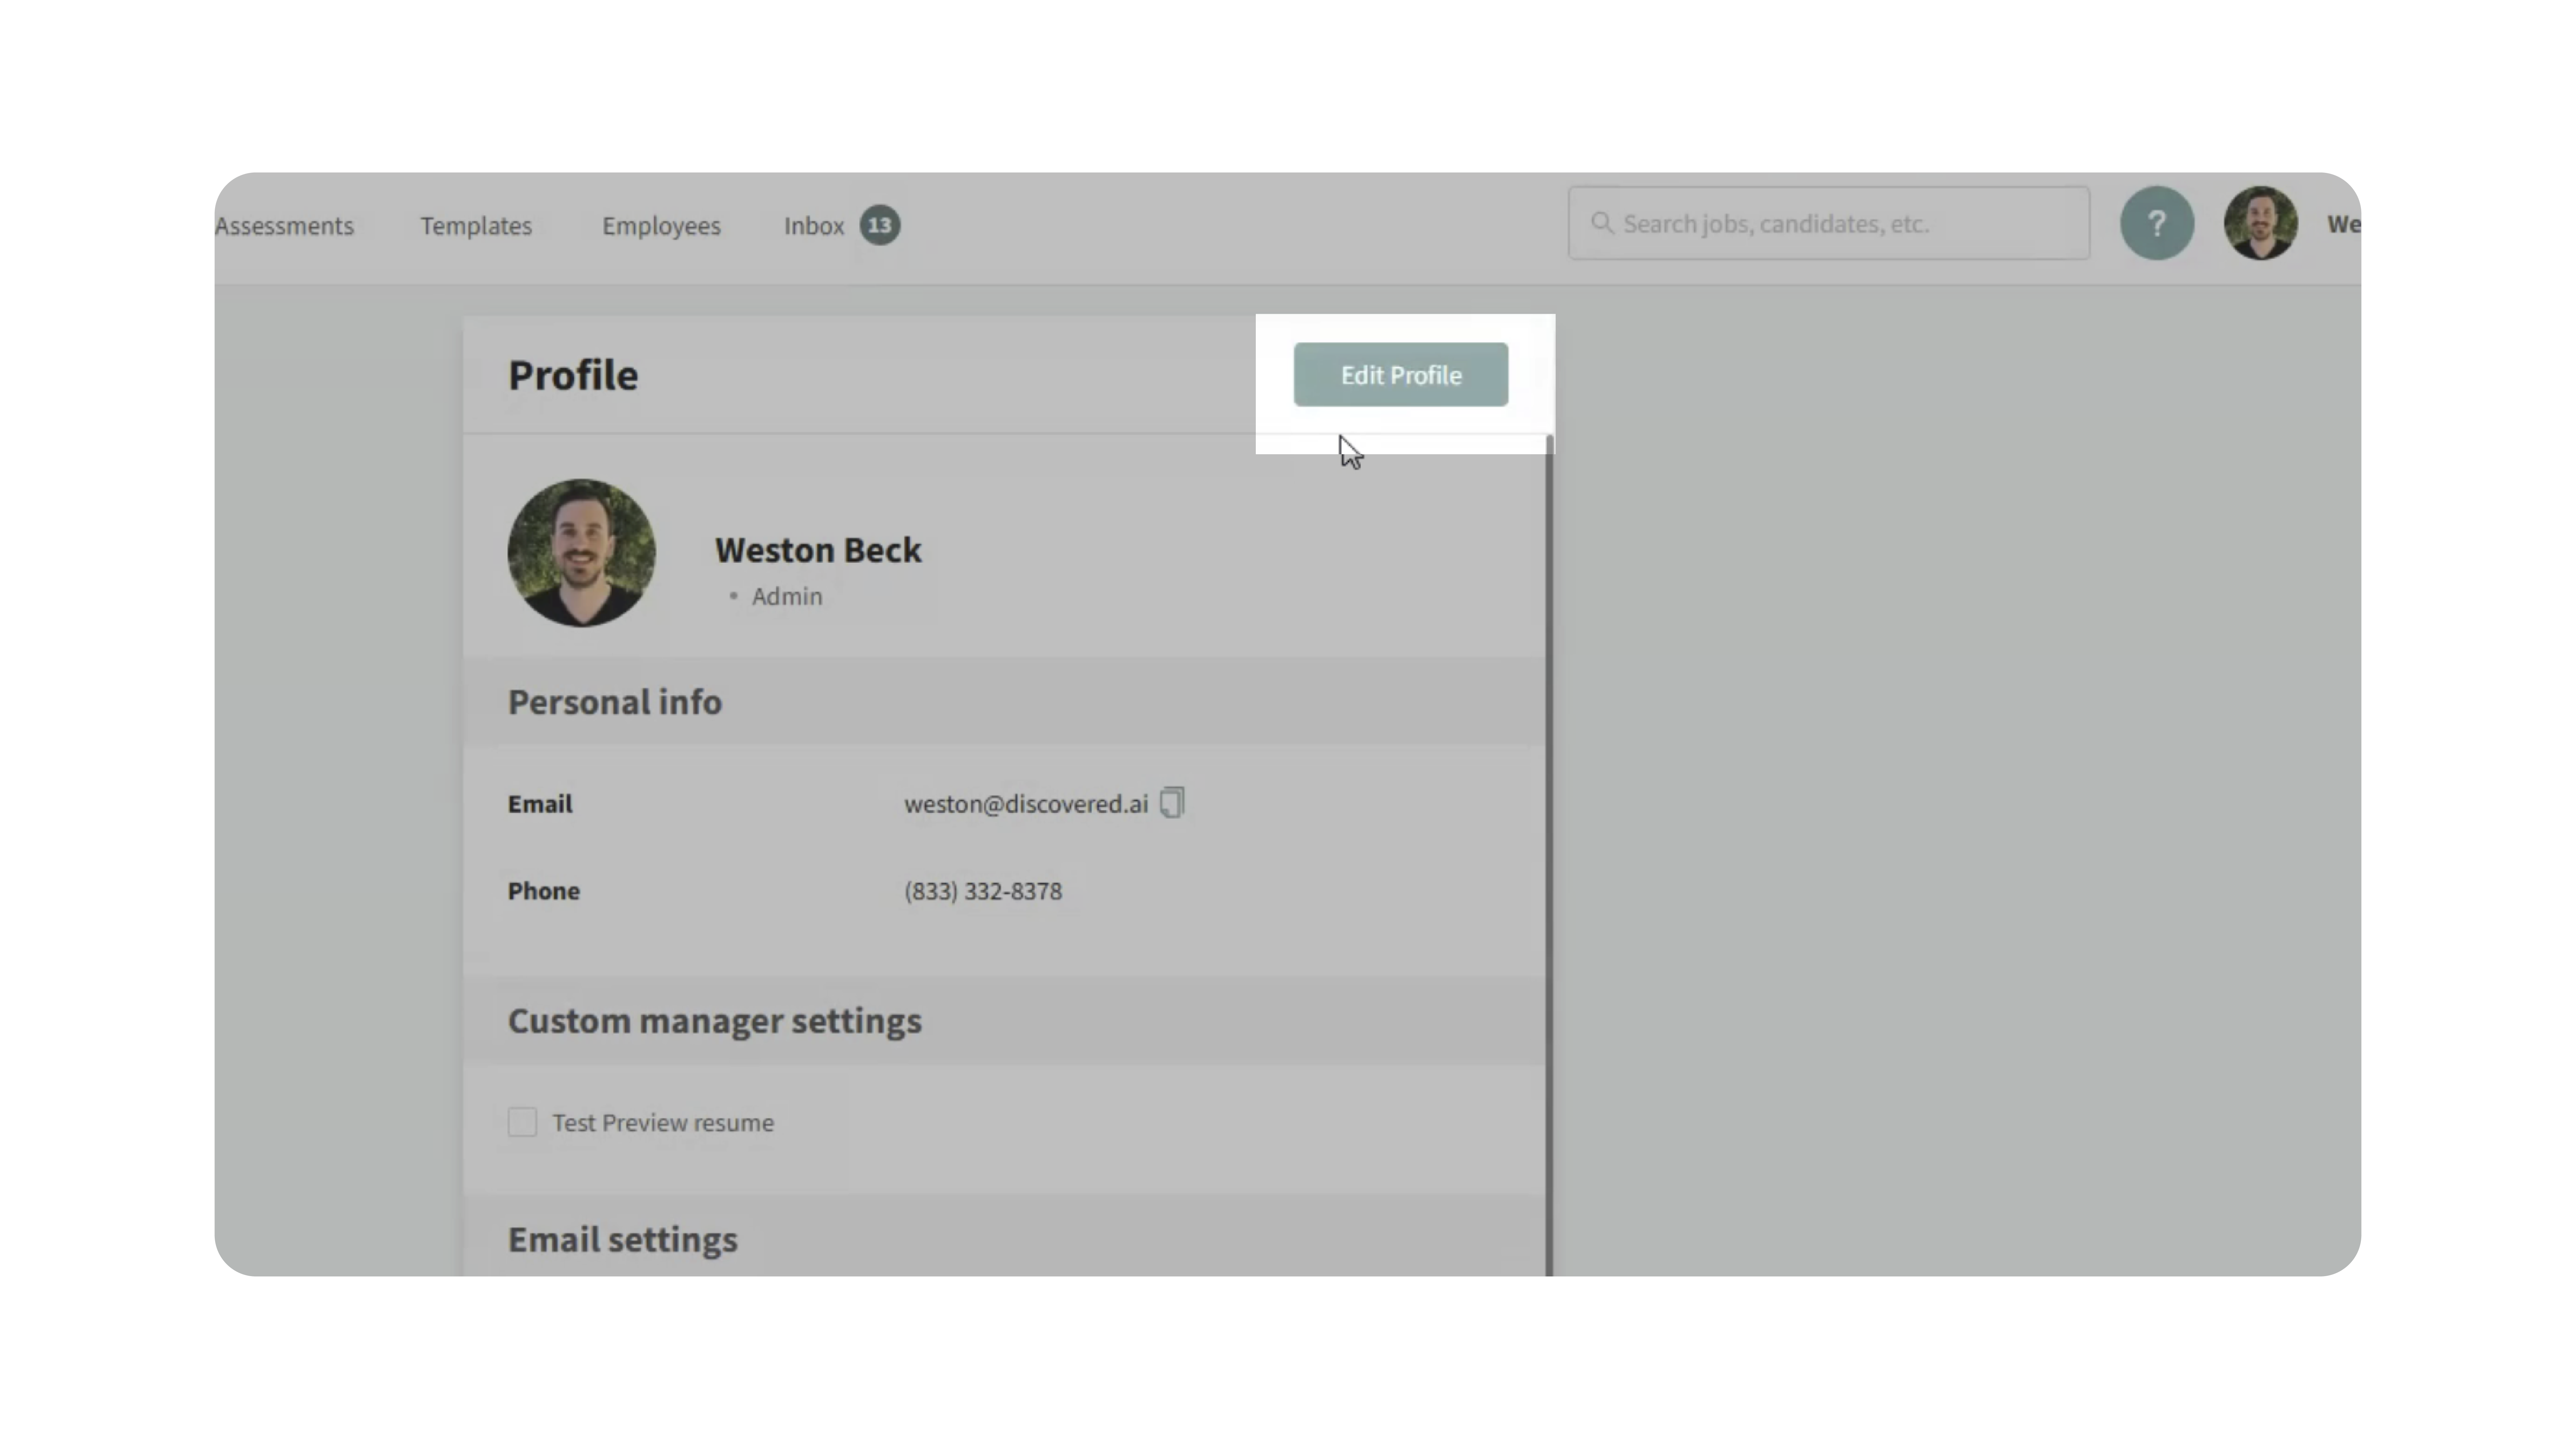Click the weston@discovered.ai email text
Screen dimensions: 2576x1449
click(x=1026, y=804)
